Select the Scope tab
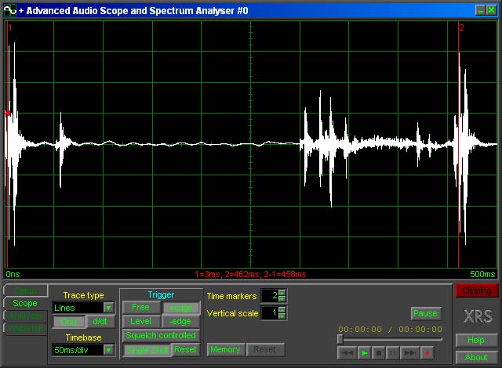This screenshot has height=368, width=502. (25, 303)
